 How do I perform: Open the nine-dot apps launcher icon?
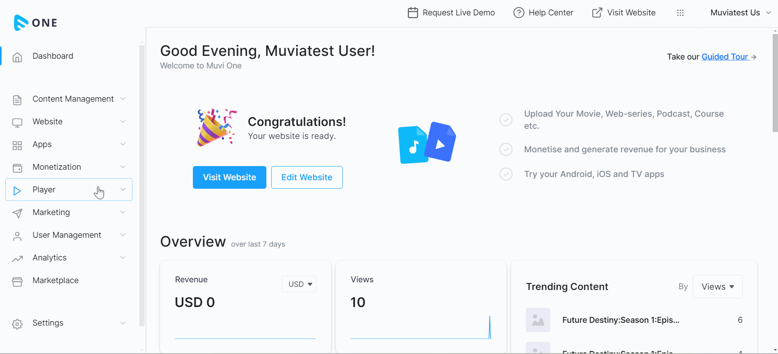click(680, 13)
